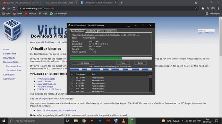
Task: Open the media control icon in Chrome toolbar
Action: click(208, 8)
